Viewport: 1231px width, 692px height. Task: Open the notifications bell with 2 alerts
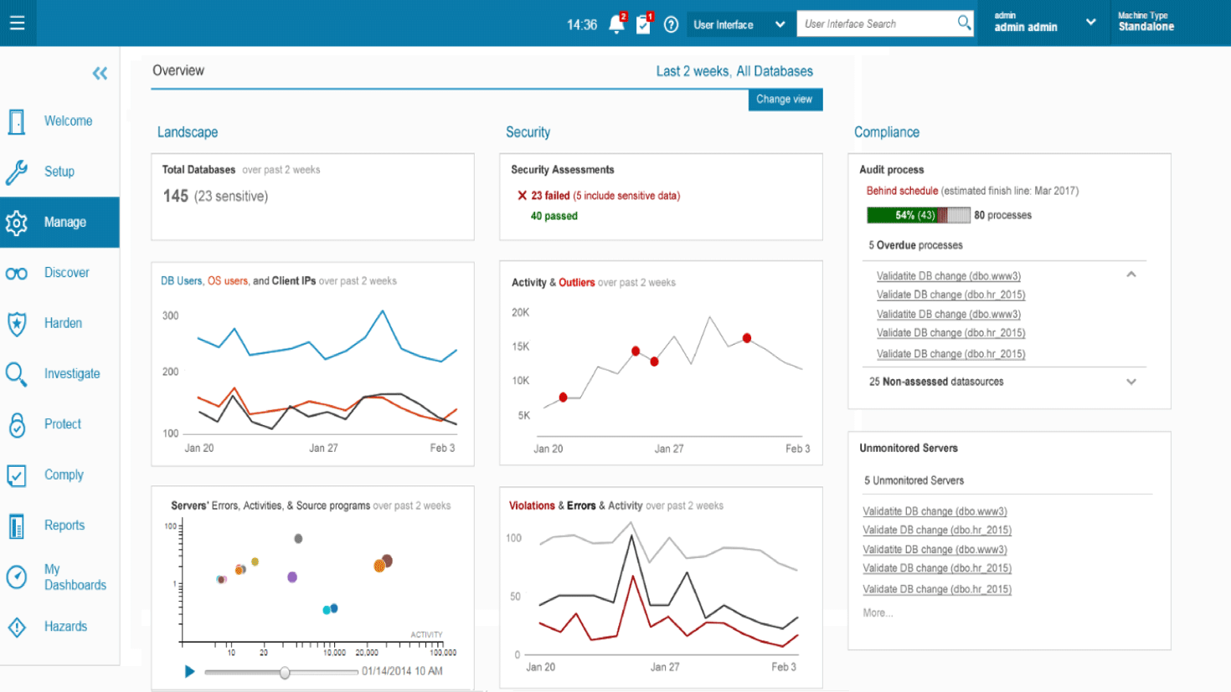coord(615,25)
